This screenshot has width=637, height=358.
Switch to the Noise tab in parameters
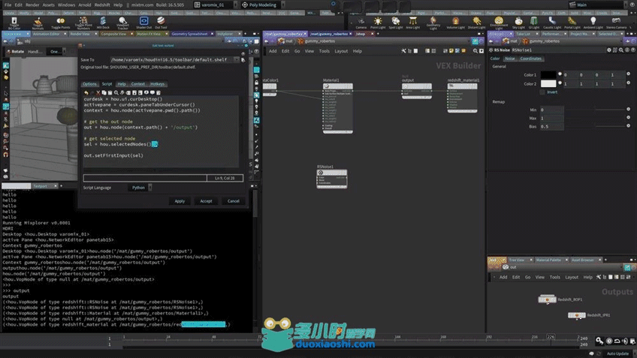pyautogui.click(x=510, y=59)
